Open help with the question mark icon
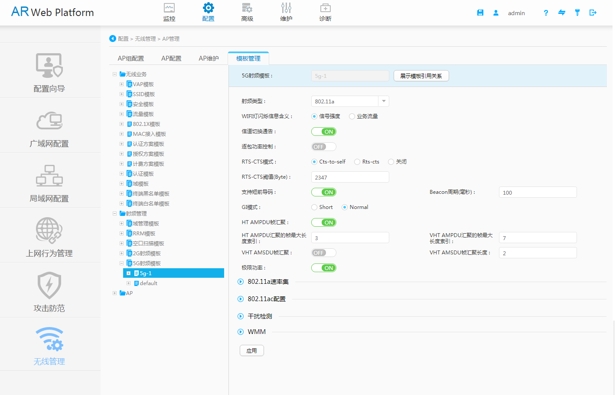 click(x=545, y=13)
